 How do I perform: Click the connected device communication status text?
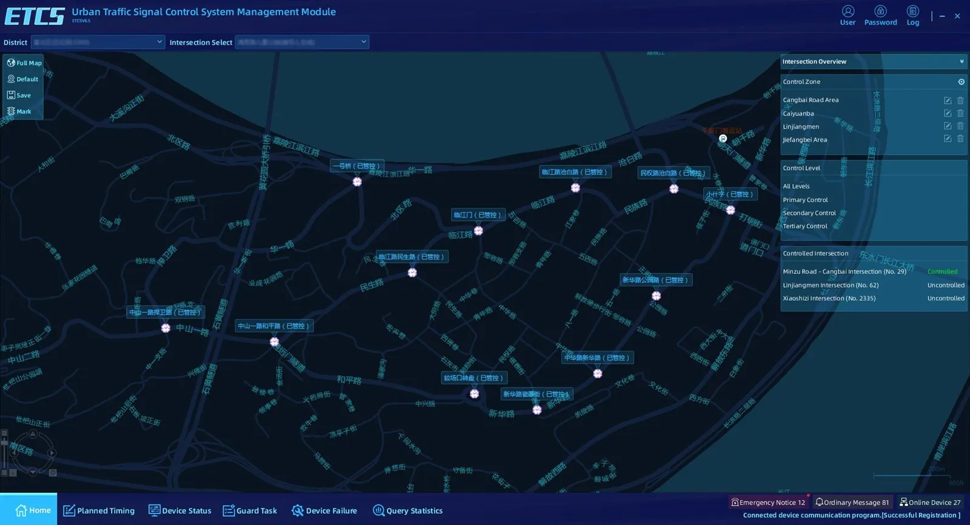click(852, 515)
